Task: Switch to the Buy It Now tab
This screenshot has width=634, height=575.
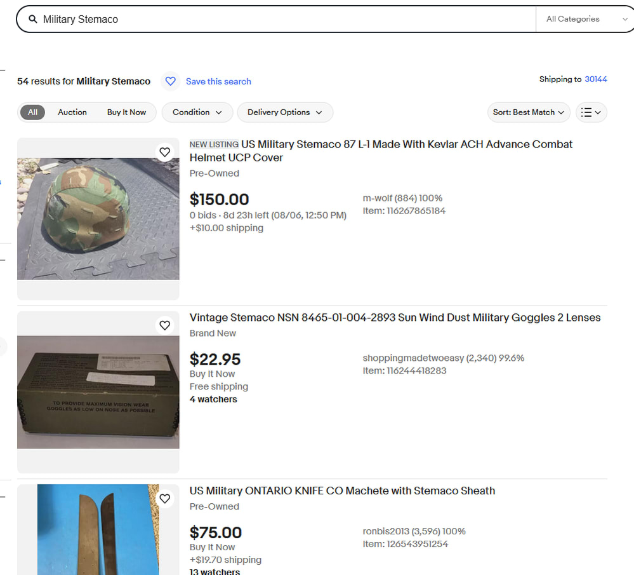Action: point(126,112)
